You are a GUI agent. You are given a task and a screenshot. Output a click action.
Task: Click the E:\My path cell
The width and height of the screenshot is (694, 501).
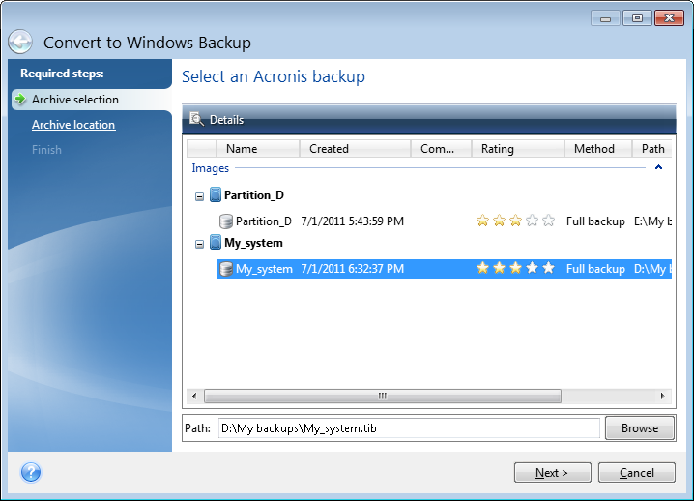click(652, 221)
